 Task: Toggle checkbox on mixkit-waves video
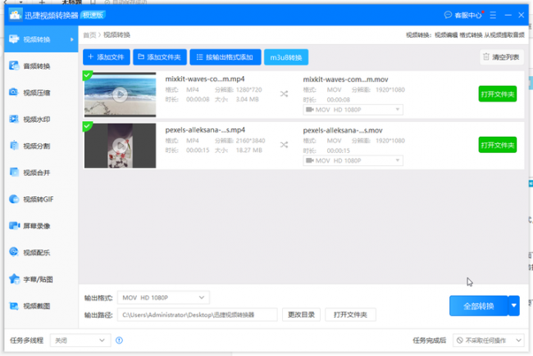(88, 75)
